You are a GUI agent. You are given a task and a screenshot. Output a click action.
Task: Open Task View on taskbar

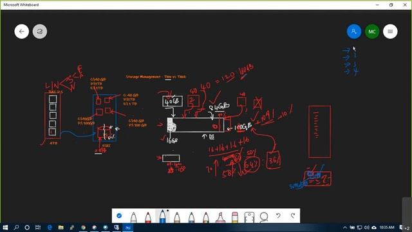click(38, 227)
